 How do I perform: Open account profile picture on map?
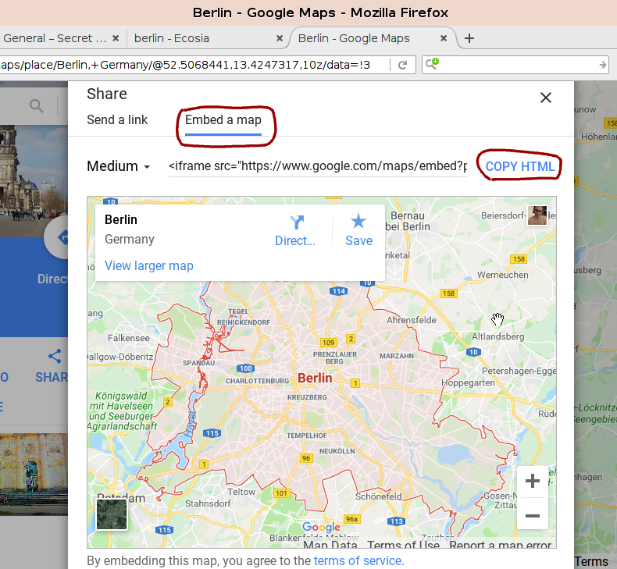537,215
